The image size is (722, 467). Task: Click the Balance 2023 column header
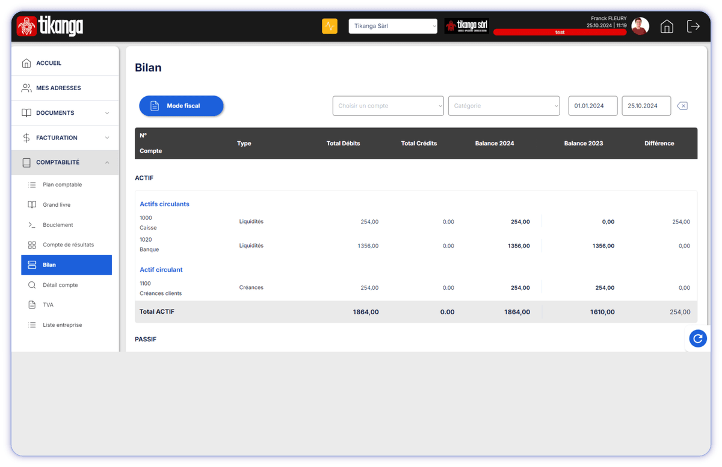pos(584,144)
